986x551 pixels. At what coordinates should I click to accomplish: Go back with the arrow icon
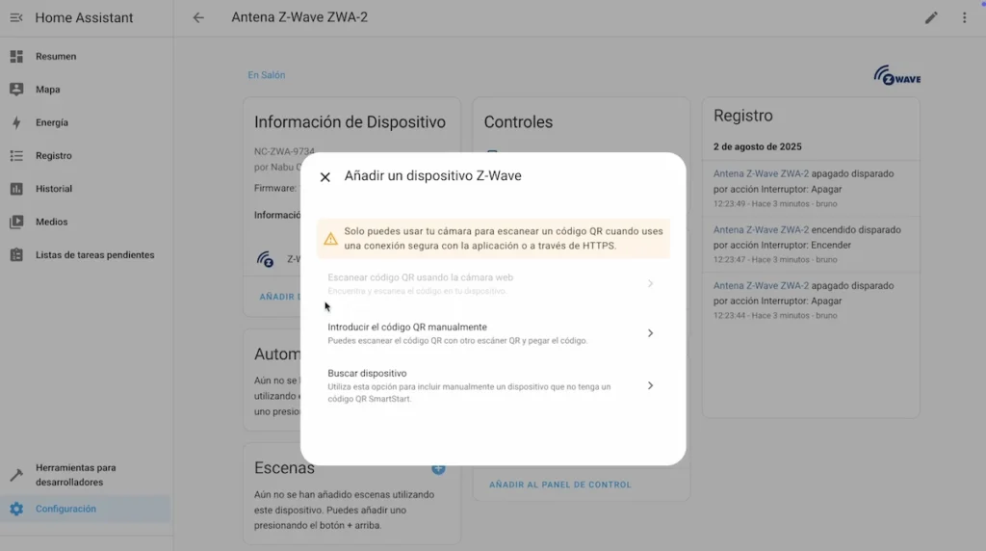click(198, 17)
